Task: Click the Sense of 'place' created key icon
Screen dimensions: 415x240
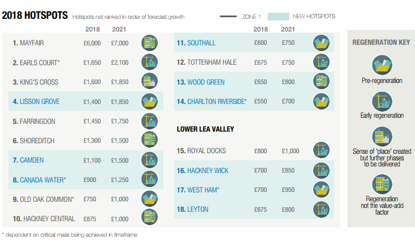Action: tap(380, 136)
